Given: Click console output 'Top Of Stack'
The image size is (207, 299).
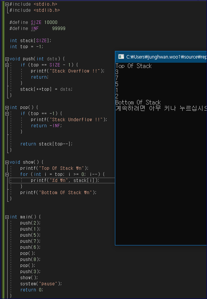Looking at the screenshot, I should pyautogui.click(x=134, y=66).
